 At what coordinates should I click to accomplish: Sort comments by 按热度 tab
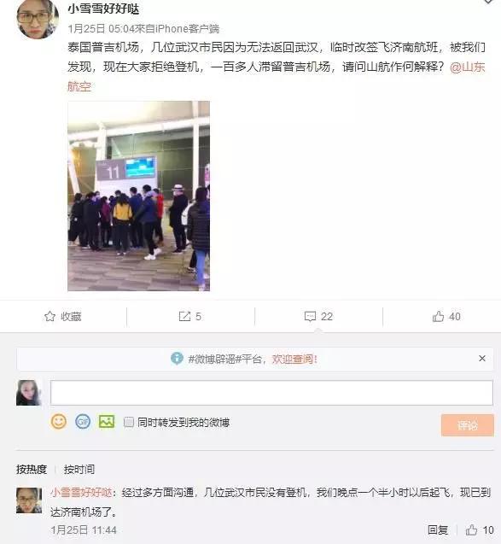pyautogui.click(x=32, y=469)
